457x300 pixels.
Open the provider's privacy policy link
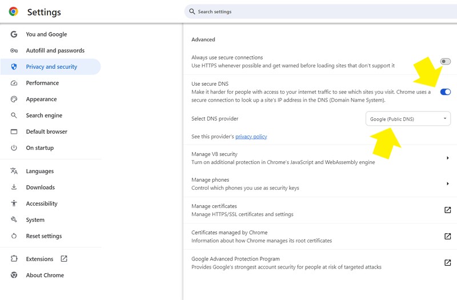pos(251,137)
